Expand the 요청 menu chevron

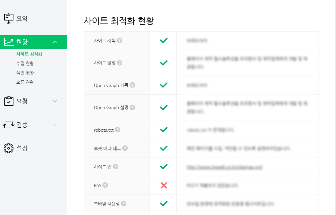point(55,101)
